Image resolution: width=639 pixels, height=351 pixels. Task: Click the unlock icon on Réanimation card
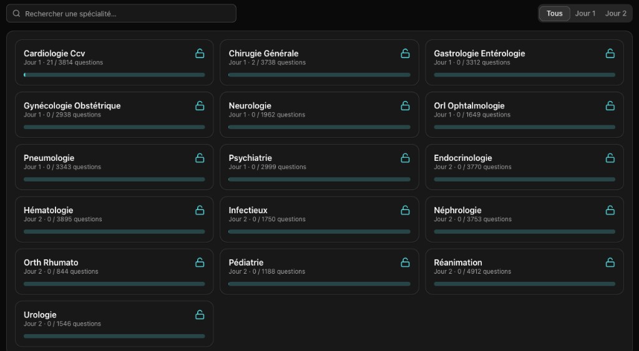(610, 262)
